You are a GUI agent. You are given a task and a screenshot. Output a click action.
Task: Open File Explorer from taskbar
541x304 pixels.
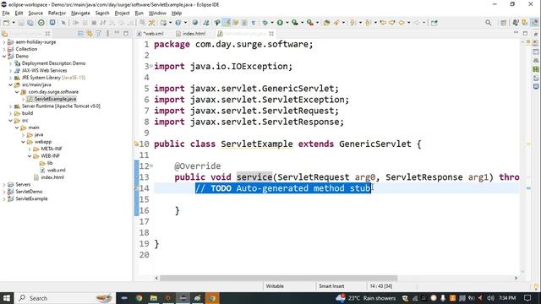coord(154,298)
